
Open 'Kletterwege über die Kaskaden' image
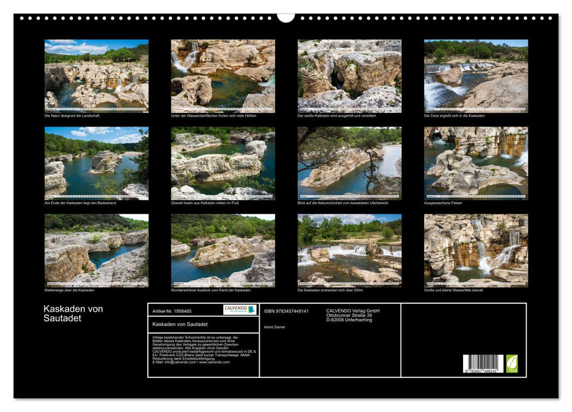click(97, 250)
